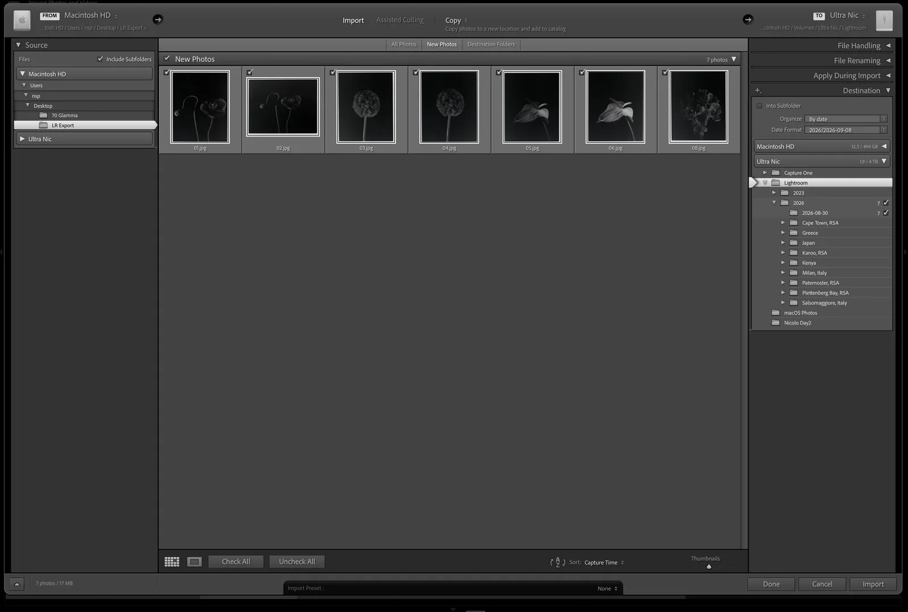Switch to grid view icon
Image resolution: width=908 pixels, height=612 pixels.
point(172,562)
